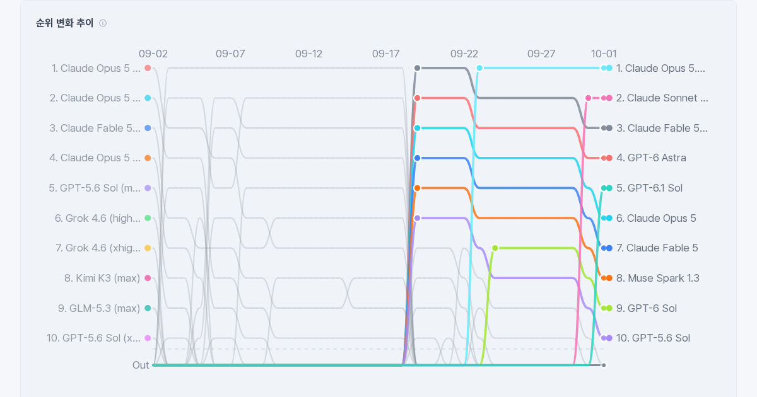Select the 4. GPT-6 Astra label
Viewport: 757px width, 397px height.
[651, 158]
